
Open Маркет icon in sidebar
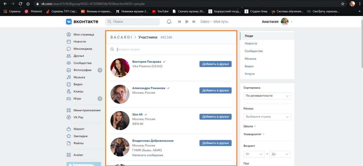click(x=69, y=129)
